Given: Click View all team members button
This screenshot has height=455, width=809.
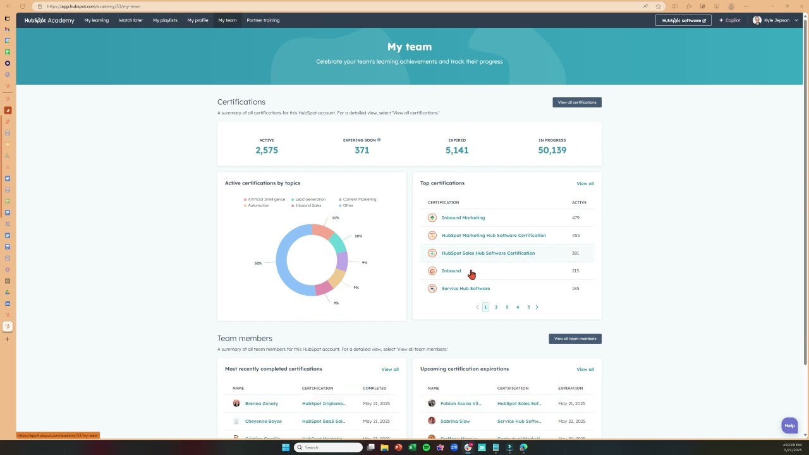Looking at the screenshot, I should 575,339.
